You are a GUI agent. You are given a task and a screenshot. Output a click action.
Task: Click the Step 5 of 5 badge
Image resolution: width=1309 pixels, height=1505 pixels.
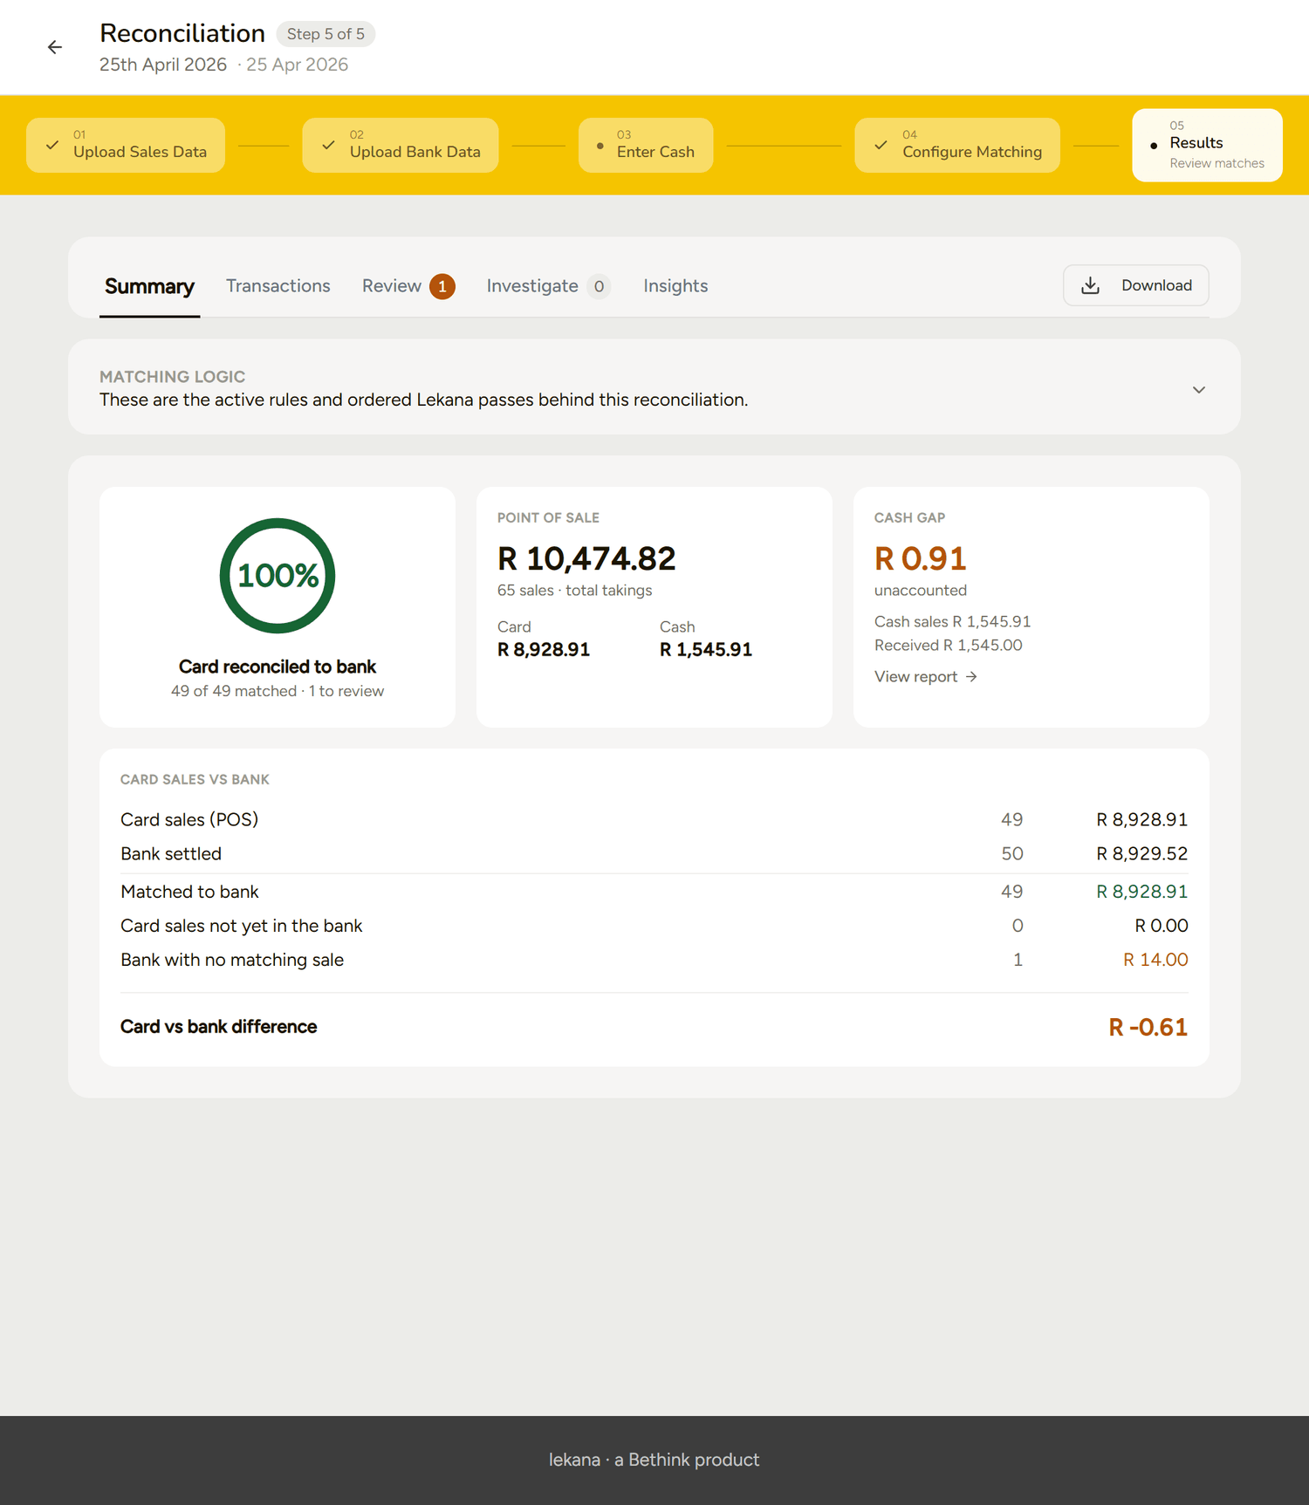pyautogui.click(x=326, y=34)
